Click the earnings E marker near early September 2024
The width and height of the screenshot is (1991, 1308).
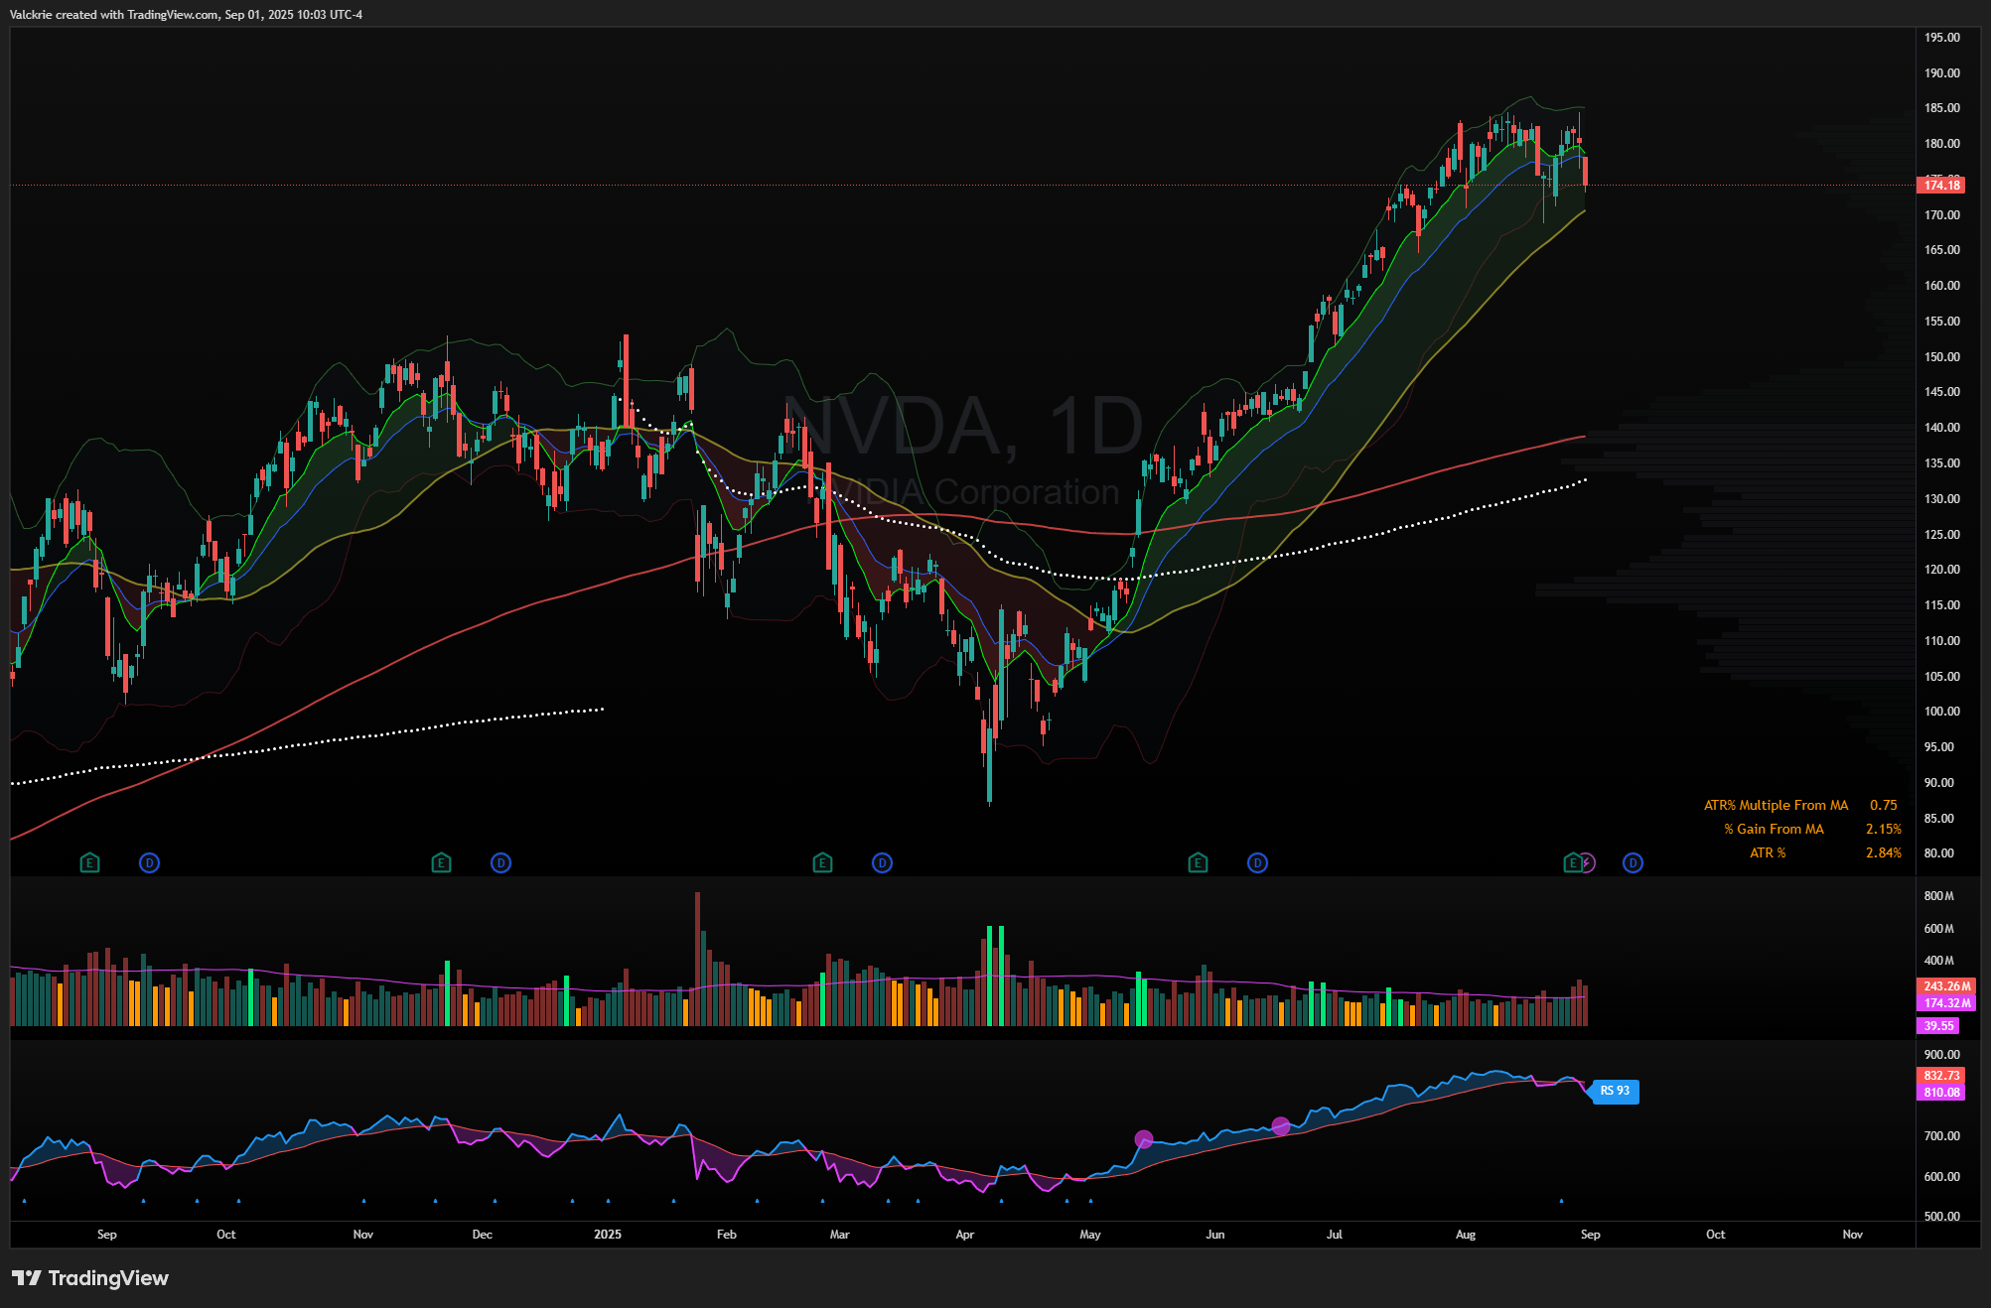(x=89, y=863)
